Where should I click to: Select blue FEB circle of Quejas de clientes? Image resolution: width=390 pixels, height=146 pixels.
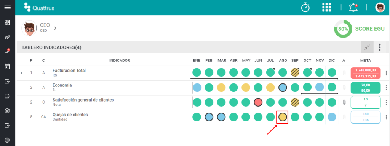click(209, 117)
